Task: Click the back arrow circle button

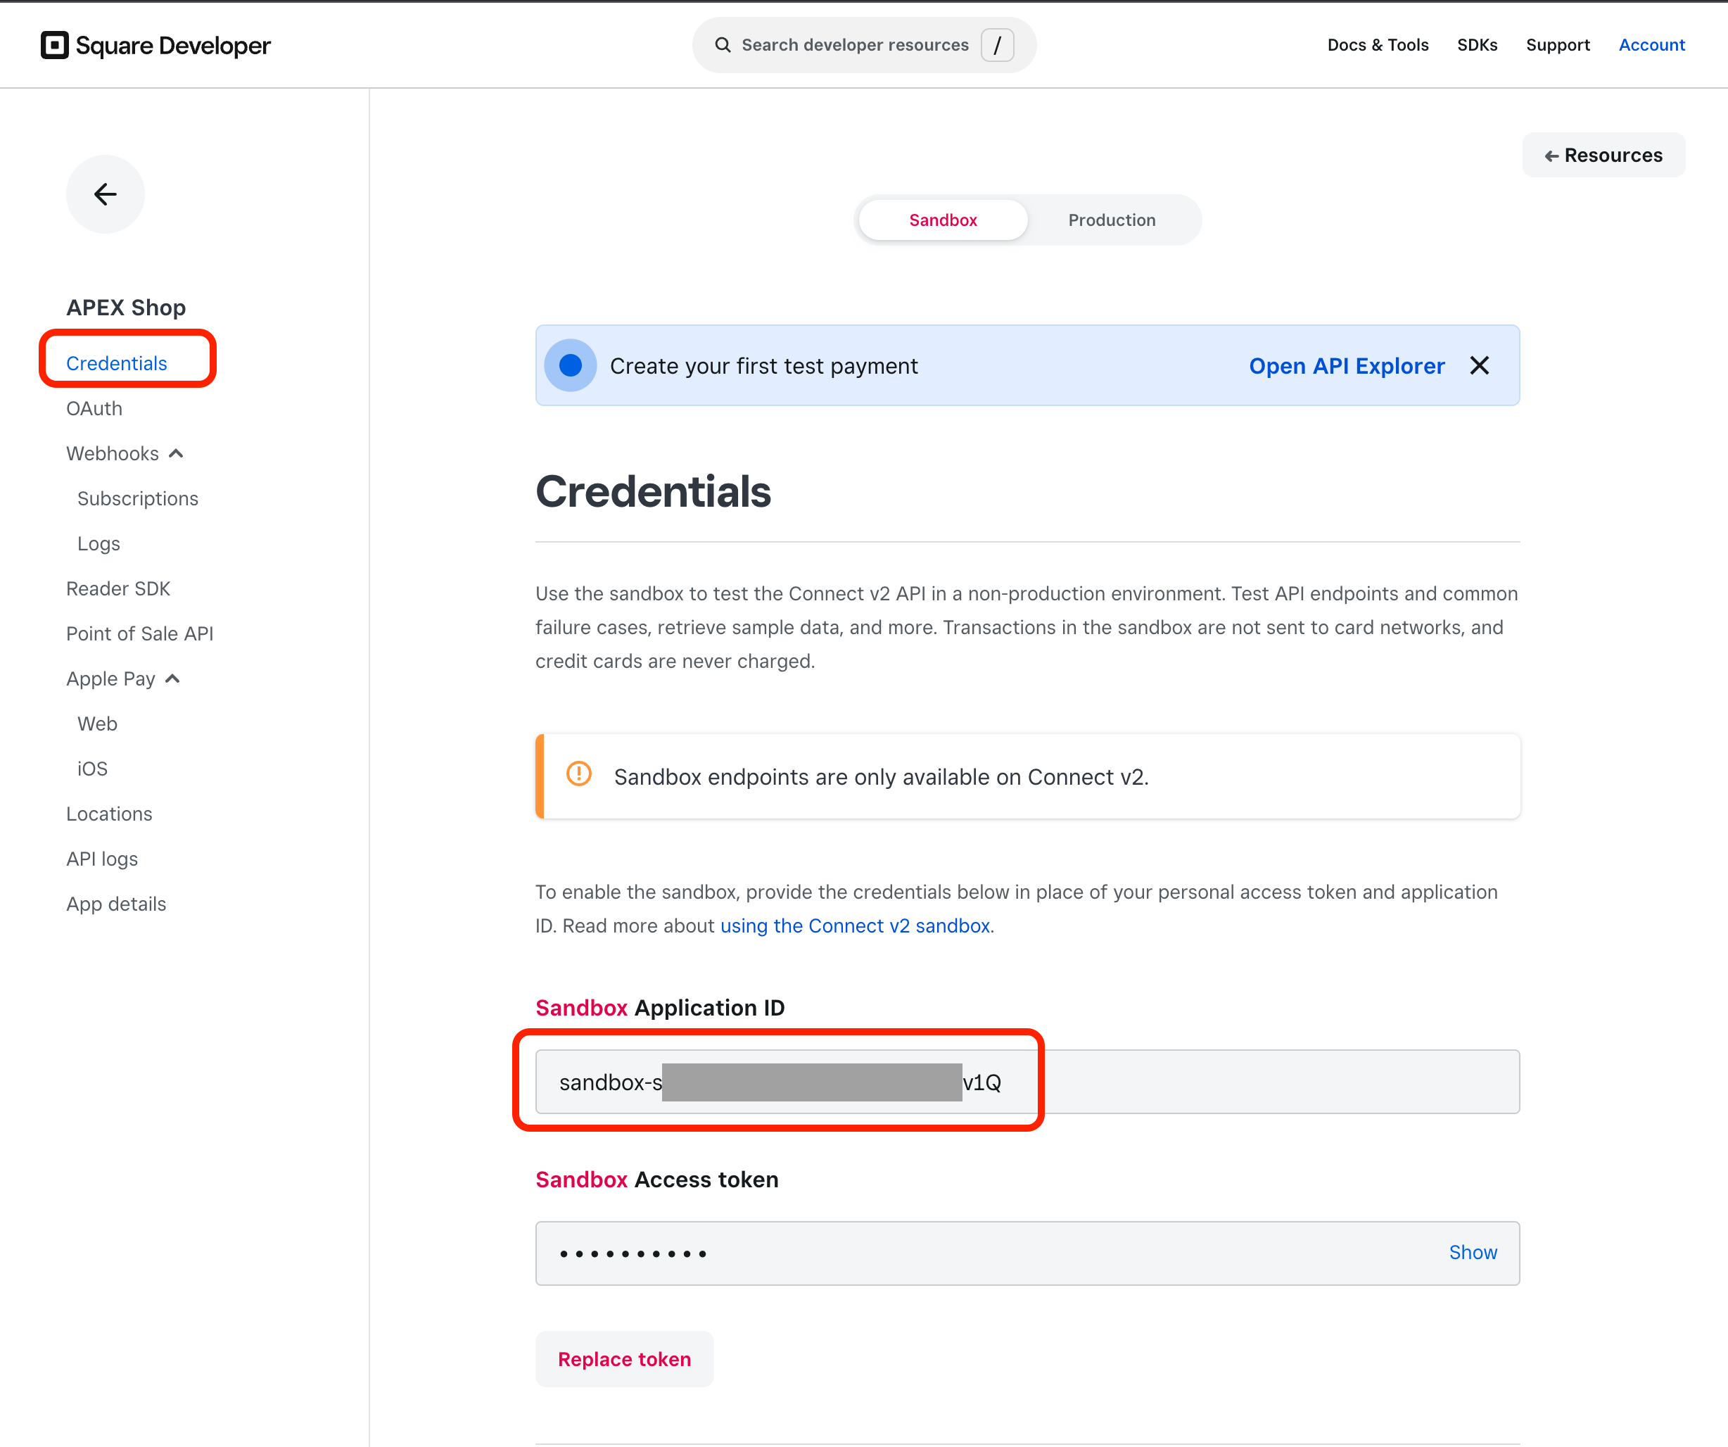Action: pyautogui.click(x=105, y=194)
